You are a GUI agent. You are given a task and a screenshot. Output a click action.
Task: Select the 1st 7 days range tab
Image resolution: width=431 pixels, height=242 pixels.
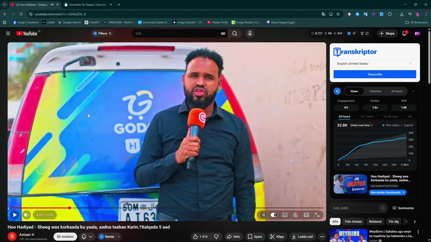click(367, 117)
